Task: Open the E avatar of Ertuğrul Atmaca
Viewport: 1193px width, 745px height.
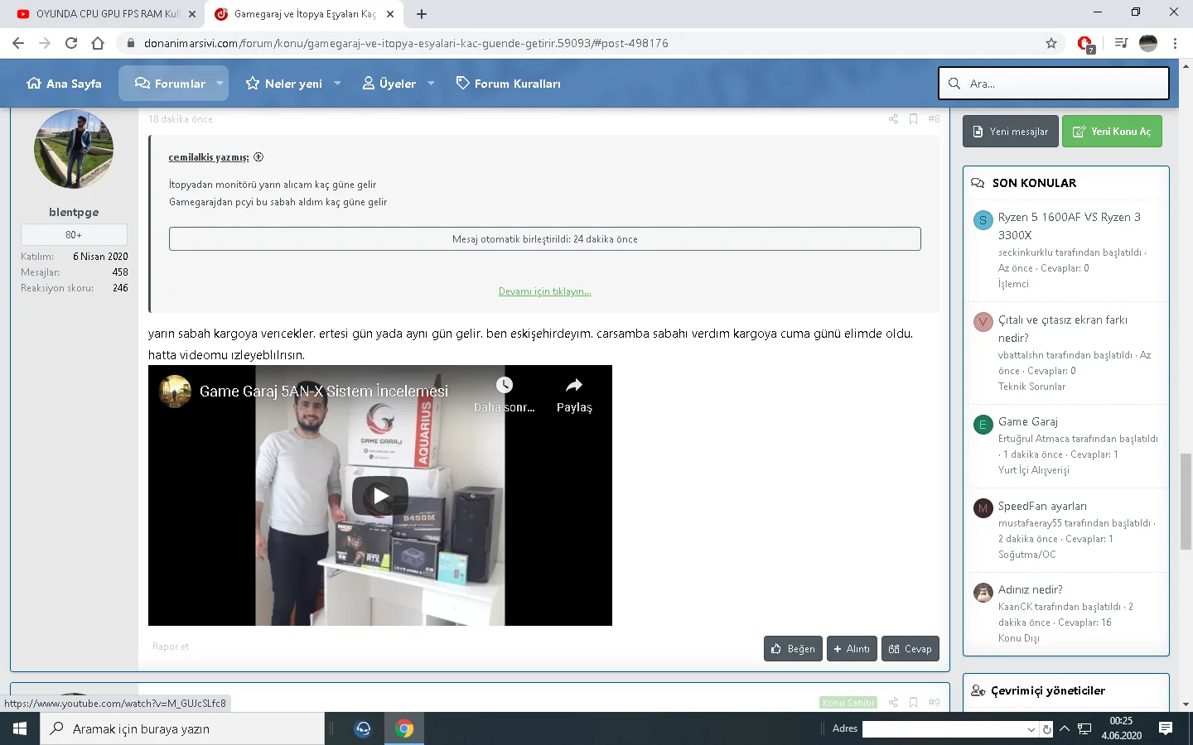Action: point(983,425)
